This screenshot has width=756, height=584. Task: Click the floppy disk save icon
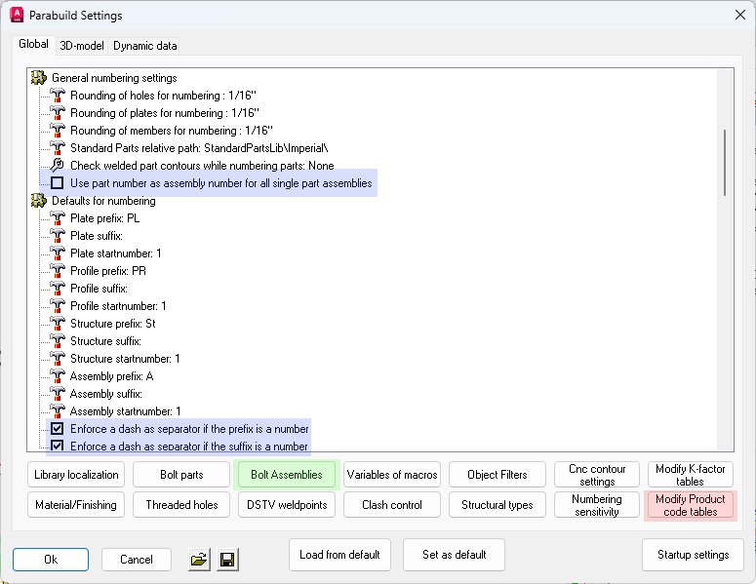click(227, 560)
